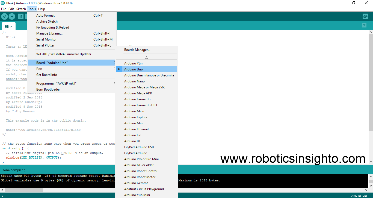Screen dimensions: 373x198
Task: Switch to the Blink sketch tab
Action: (8, 26)
